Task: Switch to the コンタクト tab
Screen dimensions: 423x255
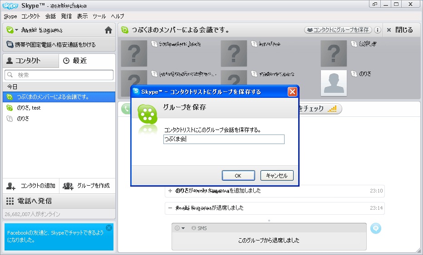Action: 31,61
